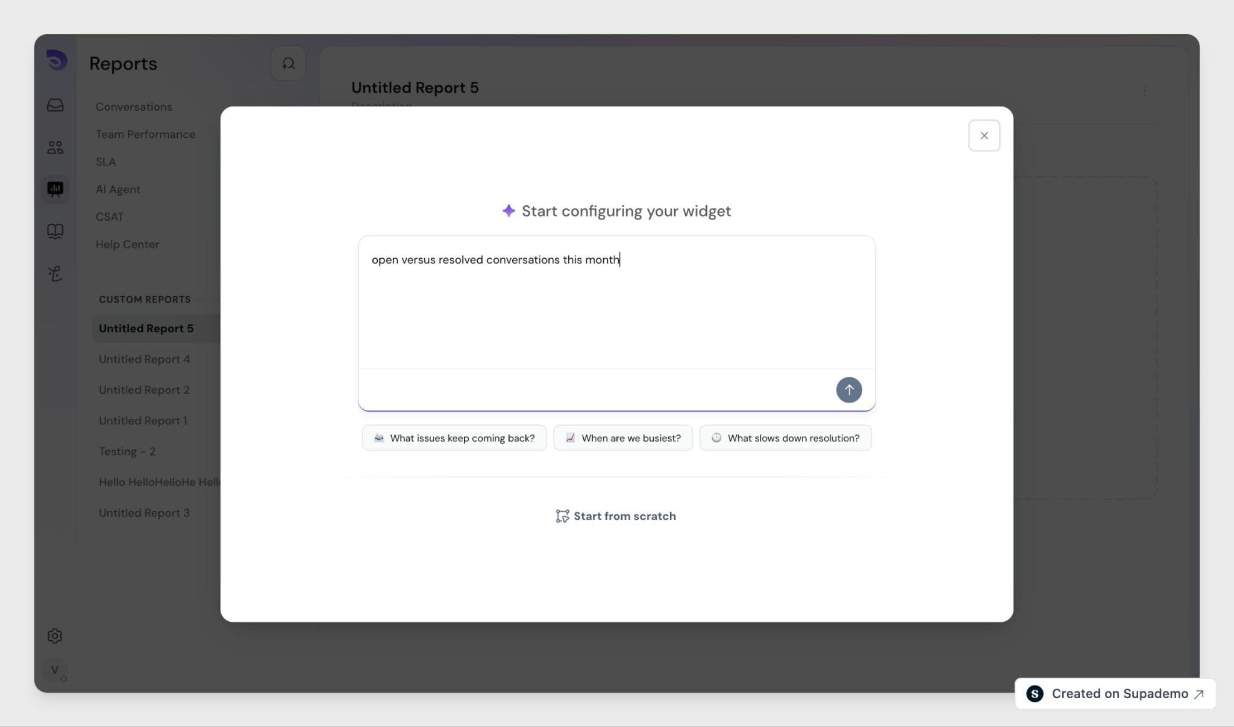Viewport: 1234px width, 727px height.
Task: Open the AI agent sprout icon in the sidebar
Action: point(55,274)
